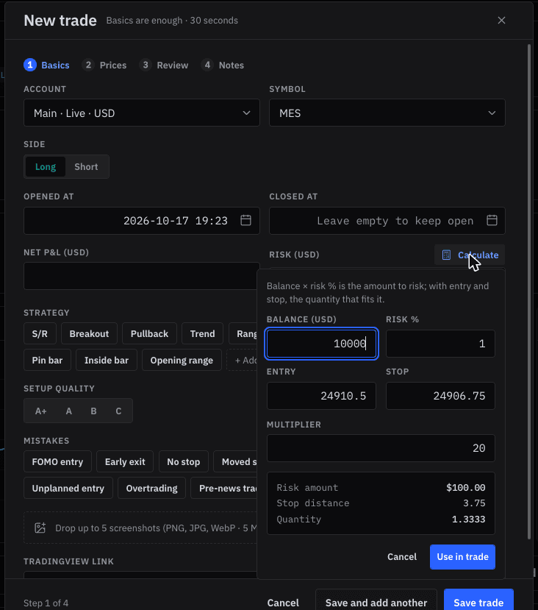This screenshot has height=610, width=538.
Task: Toggle the Breakout strategy tag
Action: point(89,334)
